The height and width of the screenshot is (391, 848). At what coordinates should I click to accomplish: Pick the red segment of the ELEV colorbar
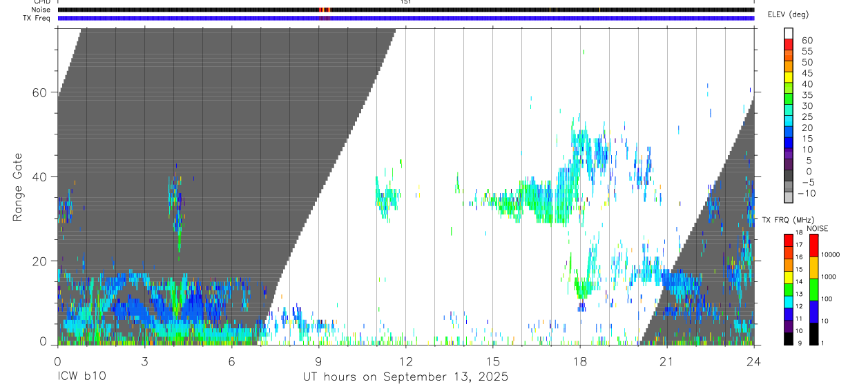(x=788, y=44)
